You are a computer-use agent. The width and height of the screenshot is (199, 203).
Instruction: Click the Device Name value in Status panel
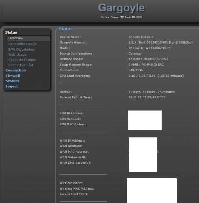pyautogui.click(x=140, y=37)
